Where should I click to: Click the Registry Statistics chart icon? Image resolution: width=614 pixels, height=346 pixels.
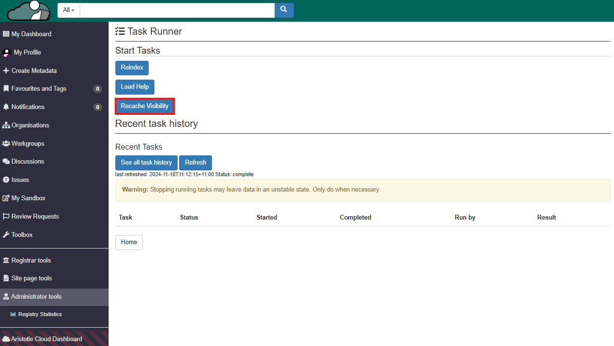coord(14,314)
